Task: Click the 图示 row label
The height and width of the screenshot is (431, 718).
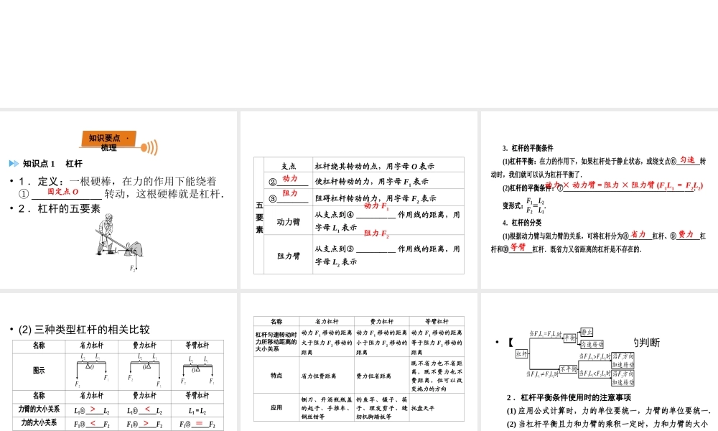Action: pos(39,371)
